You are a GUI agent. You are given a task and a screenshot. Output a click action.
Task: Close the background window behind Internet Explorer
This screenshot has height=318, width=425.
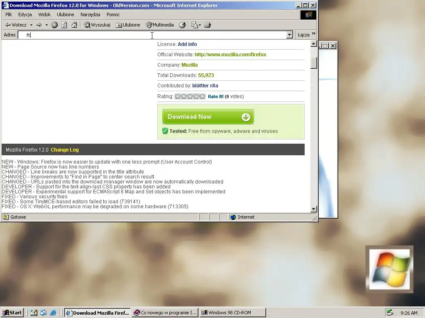tap(333, 46)
